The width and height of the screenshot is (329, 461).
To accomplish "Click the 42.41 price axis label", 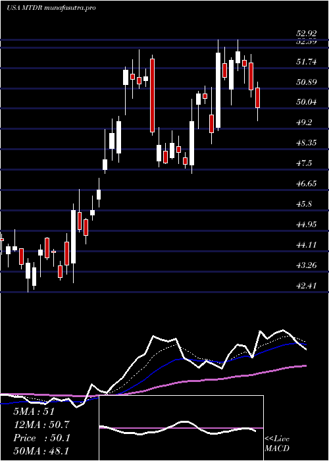I will 307,285.
